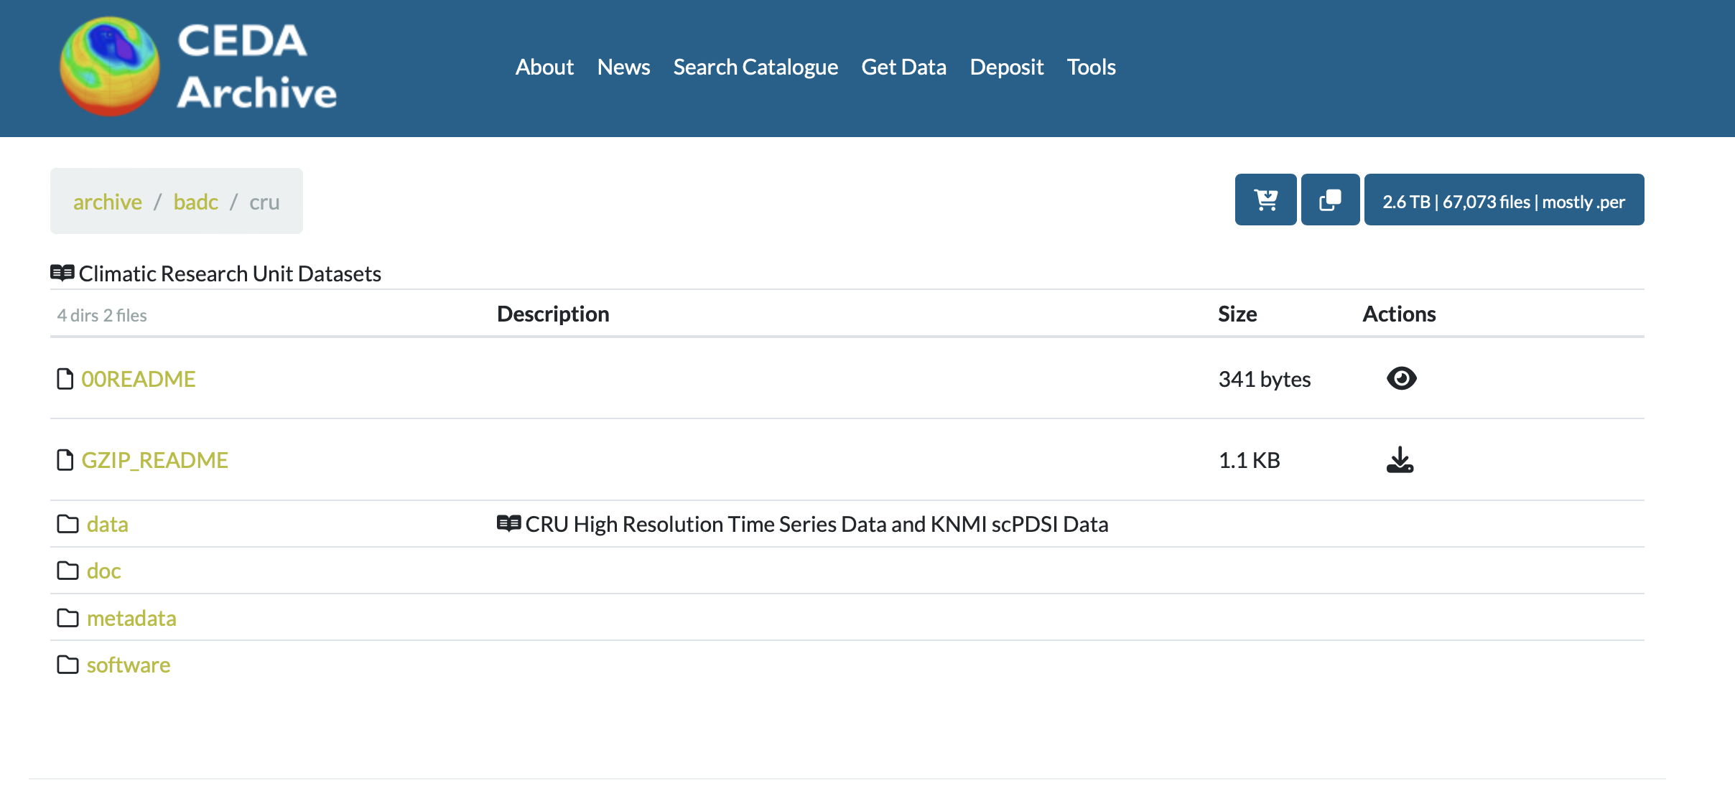The image size is (1735, 801).
Task: Open the doc directory link
Action: 103,571
